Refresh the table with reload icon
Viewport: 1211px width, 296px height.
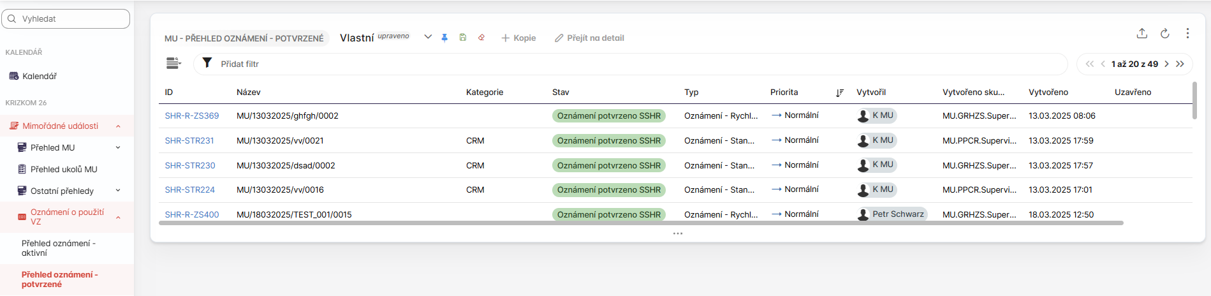click(1164, 33)
